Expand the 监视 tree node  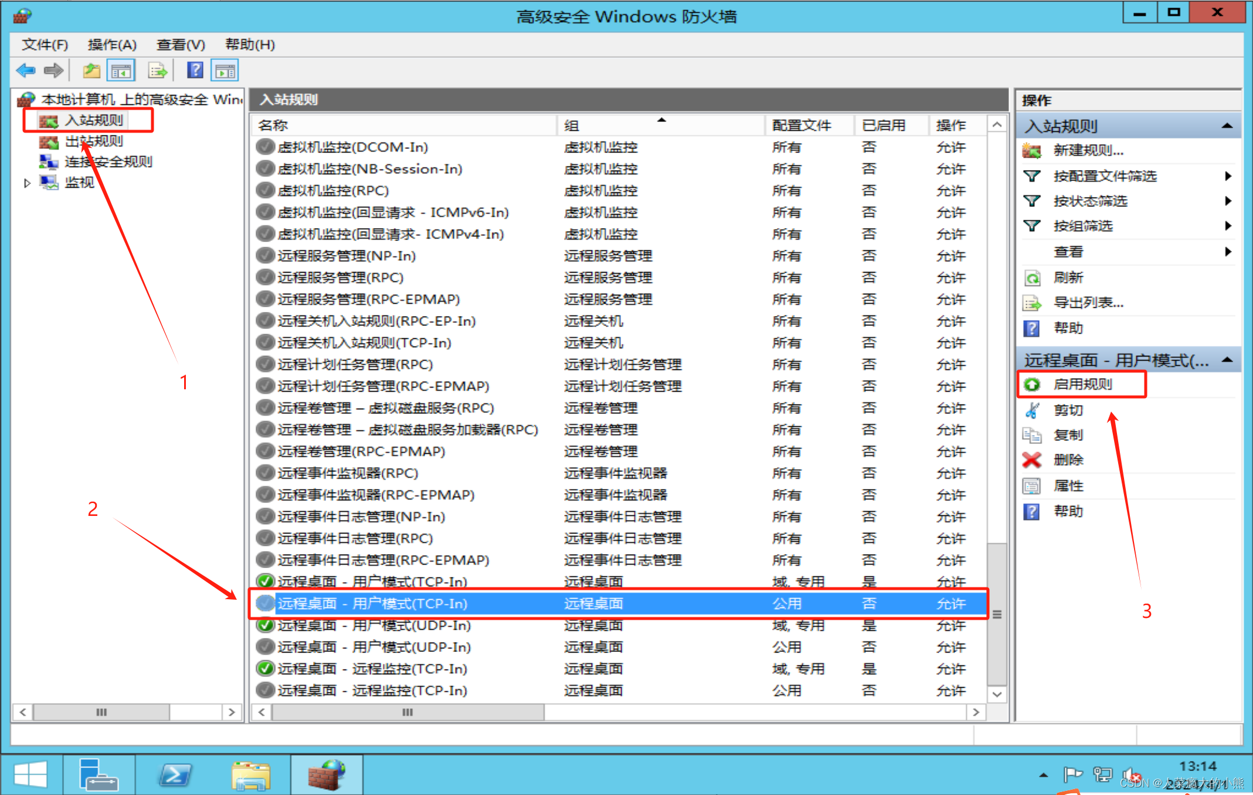click(26, 183)
